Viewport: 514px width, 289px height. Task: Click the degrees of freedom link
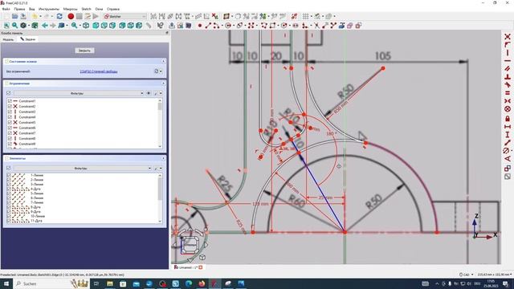pyautogui.click(x=99, y=71)
